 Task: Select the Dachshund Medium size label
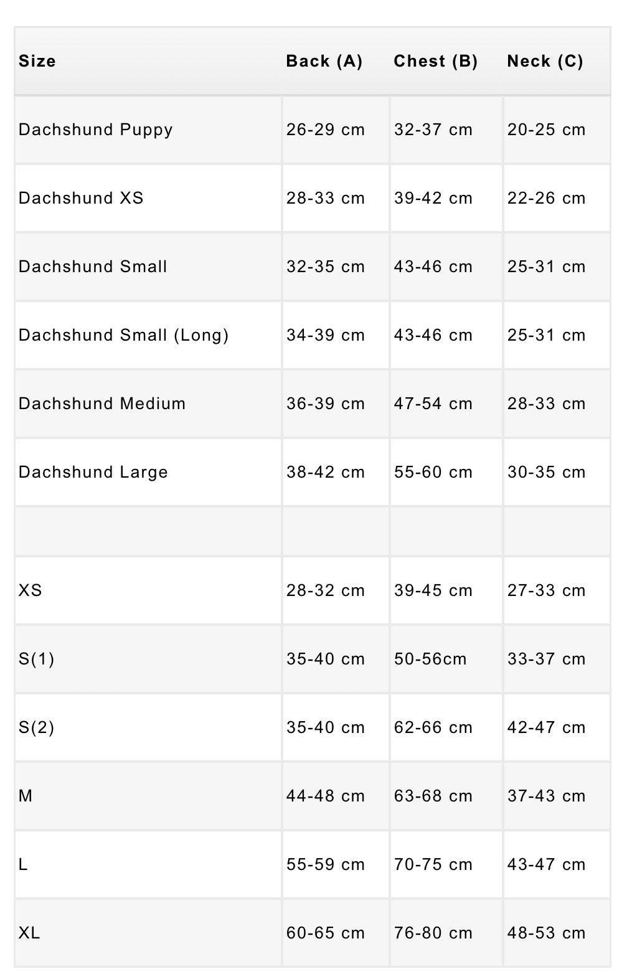102,404
